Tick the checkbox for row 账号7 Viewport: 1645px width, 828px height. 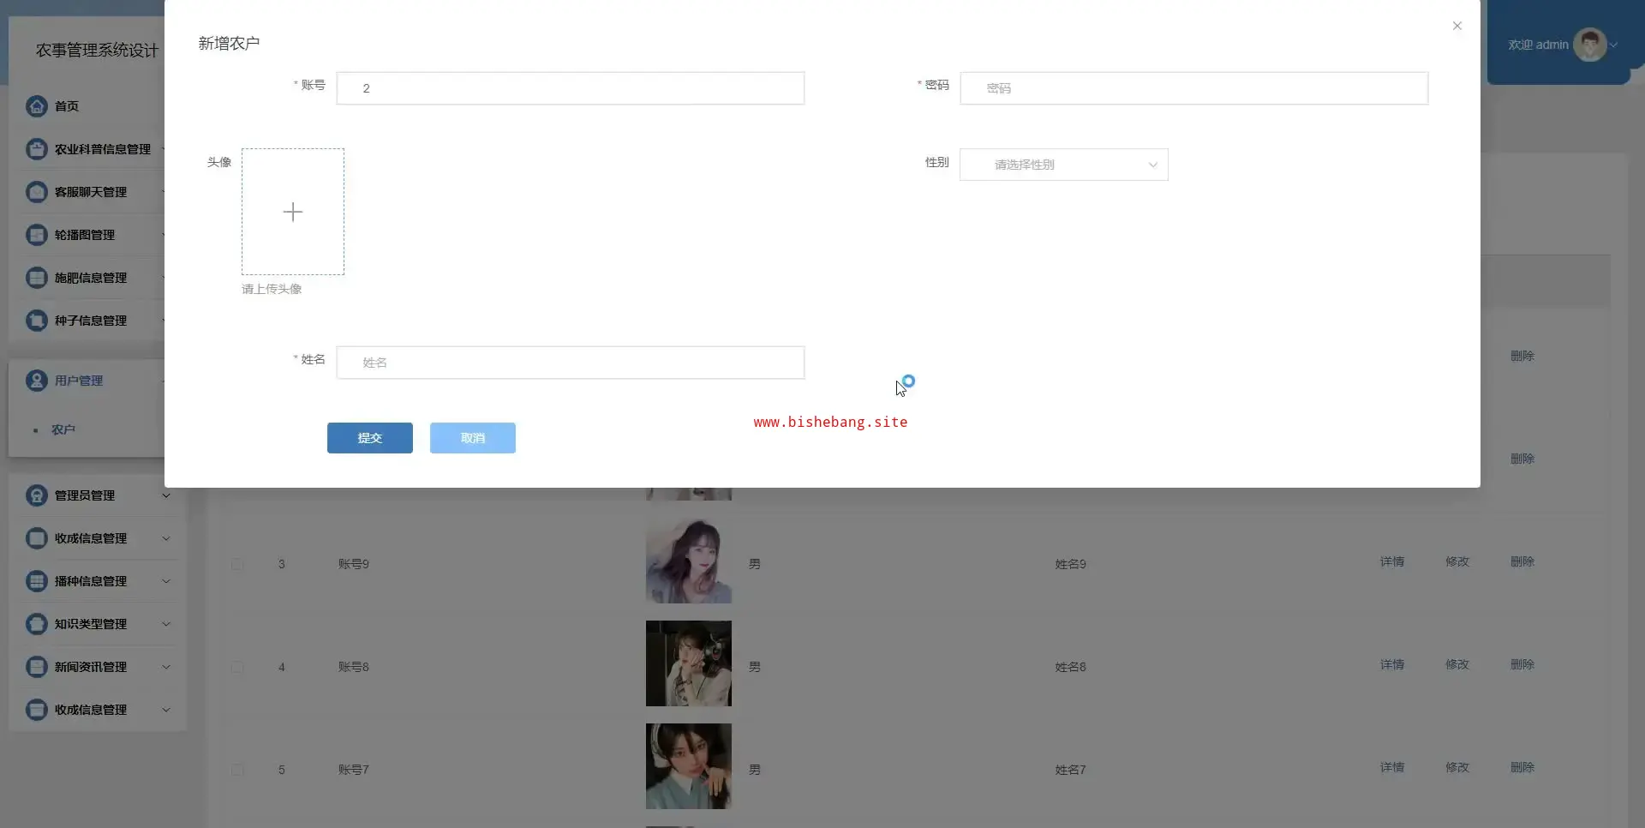tap(237, 771)
